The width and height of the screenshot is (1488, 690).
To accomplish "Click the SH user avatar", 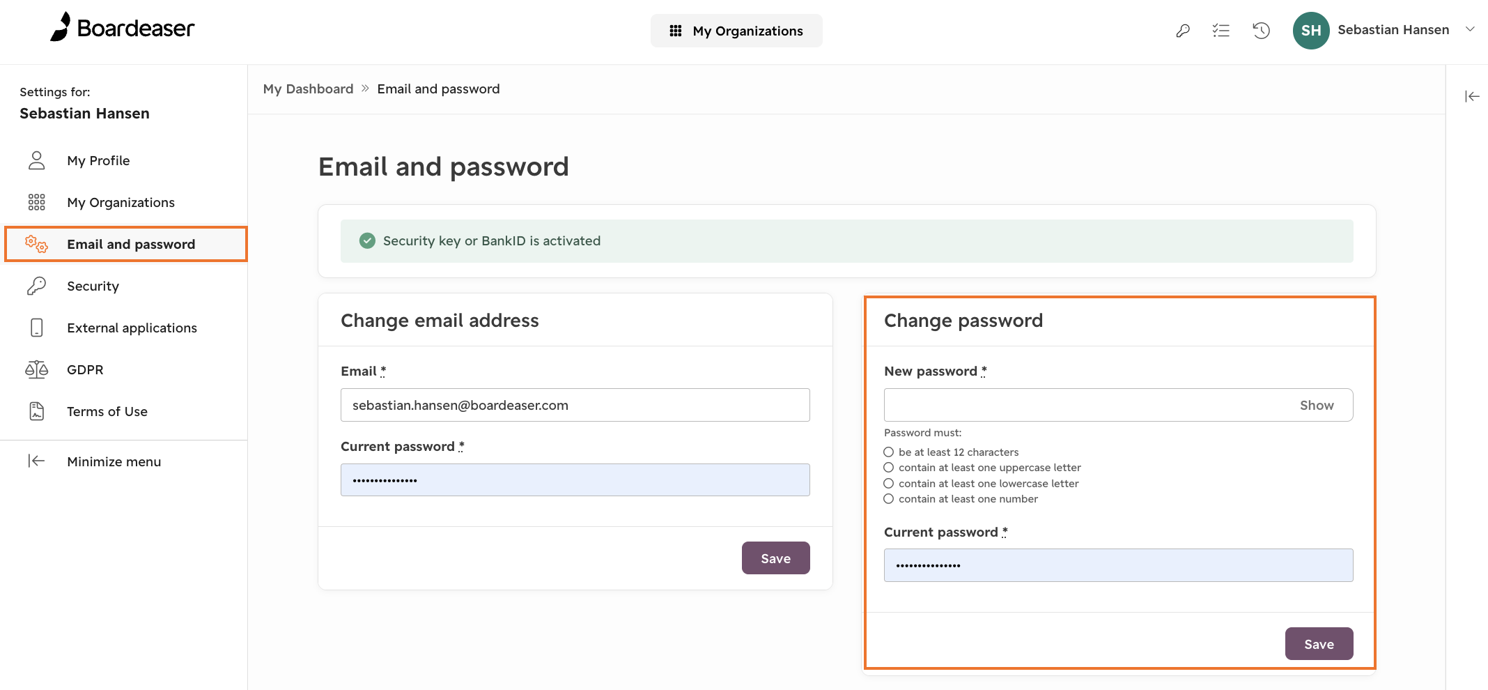I will point(1311,31).
